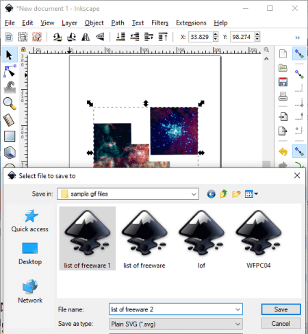Open View Menu dropdown in dialog

coord(251,194)
